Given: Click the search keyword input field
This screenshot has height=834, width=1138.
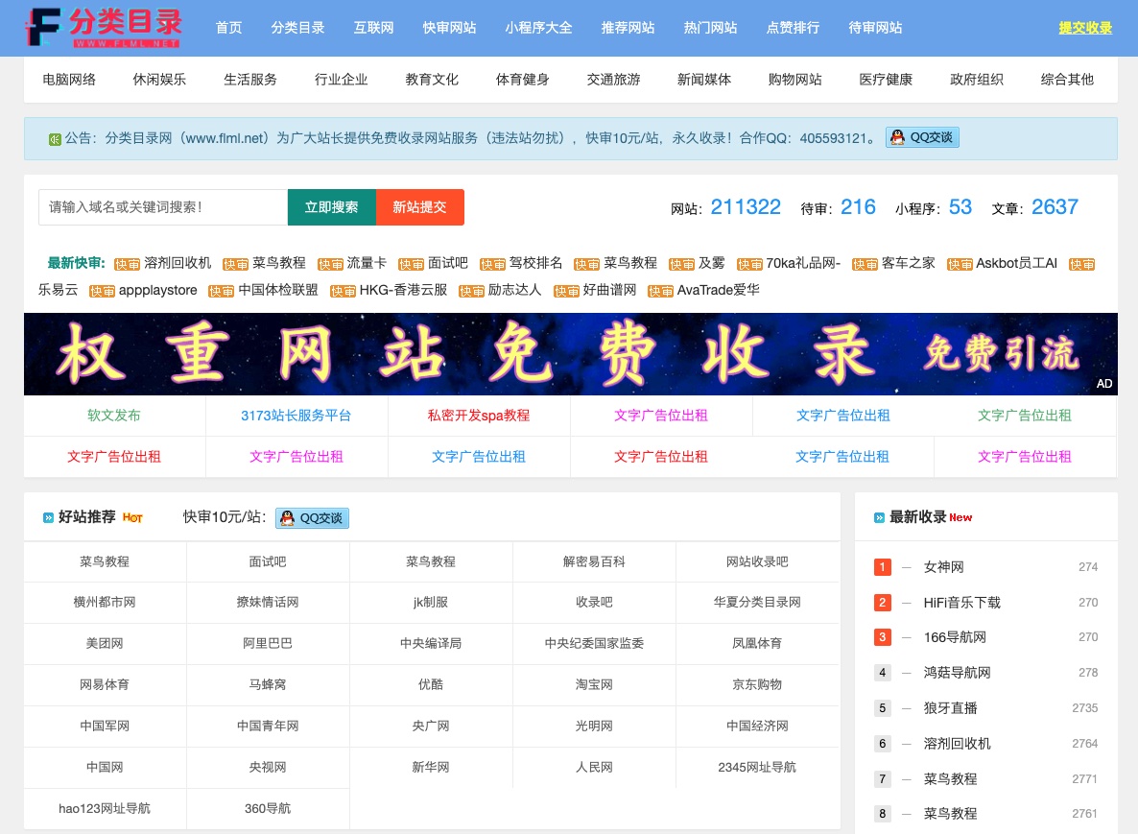Looking at the screenshot, I should (163, 207).
